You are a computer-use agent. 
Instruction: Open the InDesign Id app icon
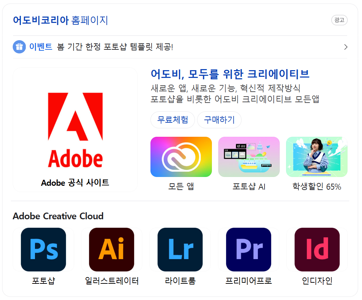tap(317, 250)
